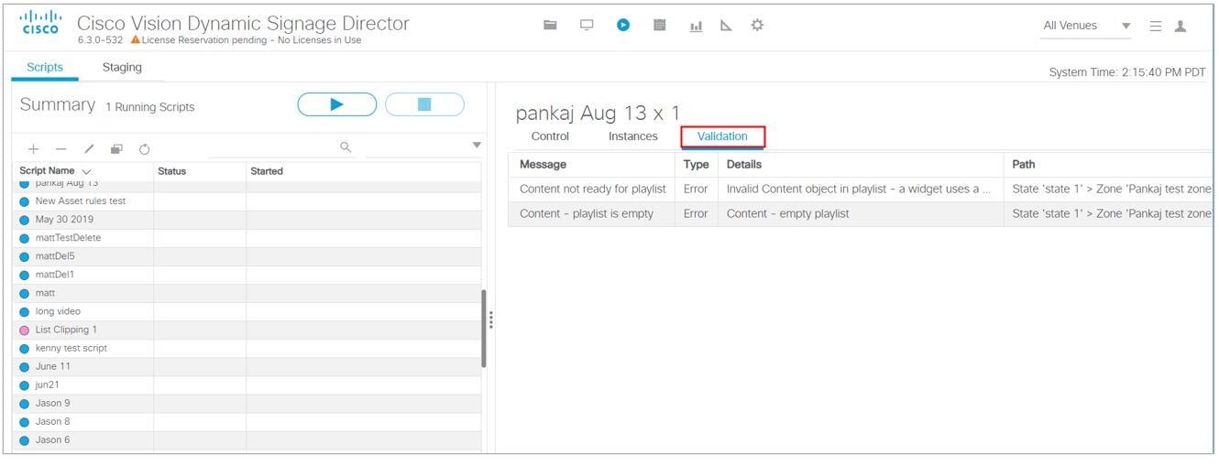
Task: Click the System Time display
Action: point(1127,72)
